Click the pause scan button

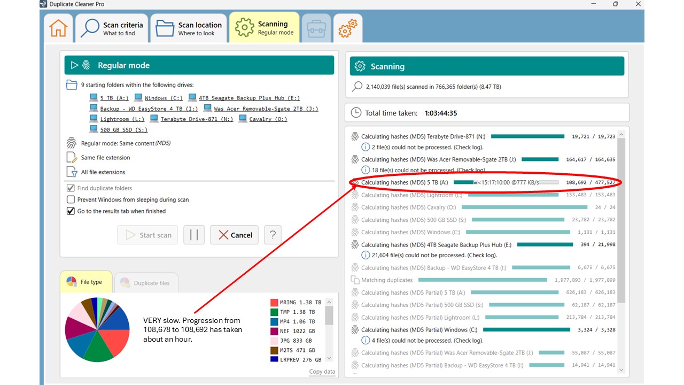[194, 235]
